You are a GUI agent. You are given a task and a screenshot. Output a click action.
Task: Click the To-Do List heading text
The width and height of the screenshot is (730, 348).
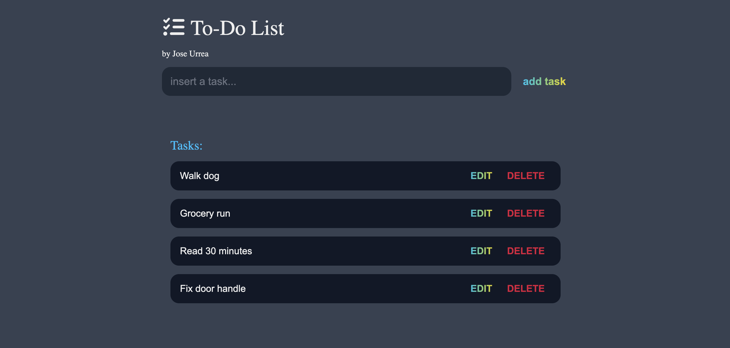[237, 28]
